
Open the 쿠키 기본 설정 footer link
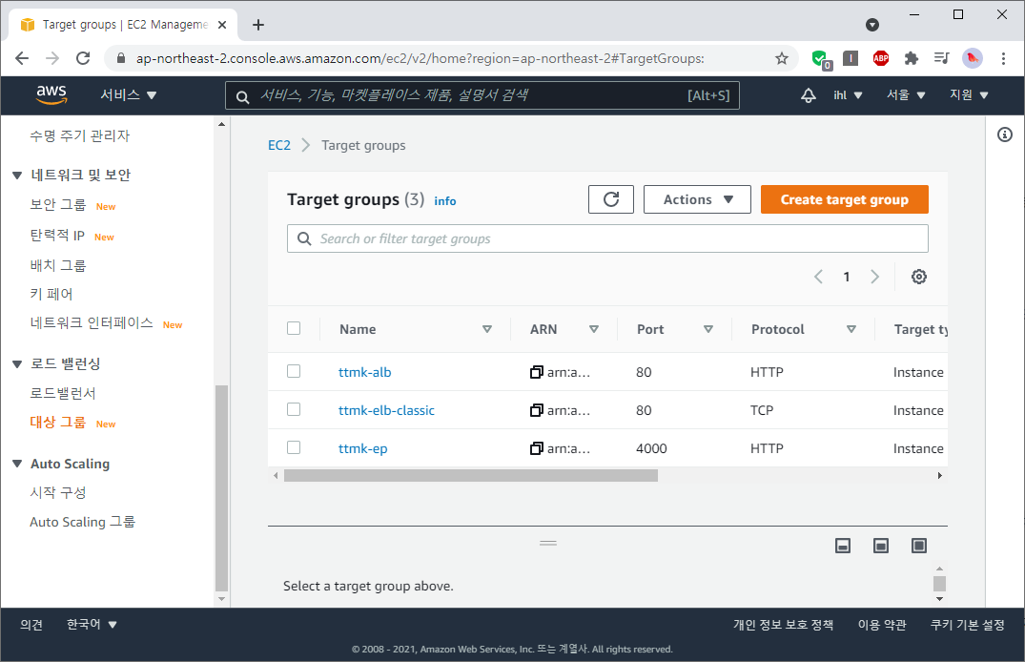968,625
